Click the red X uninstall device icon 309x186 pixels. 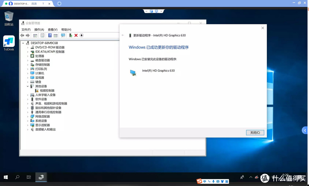point(76,35)
